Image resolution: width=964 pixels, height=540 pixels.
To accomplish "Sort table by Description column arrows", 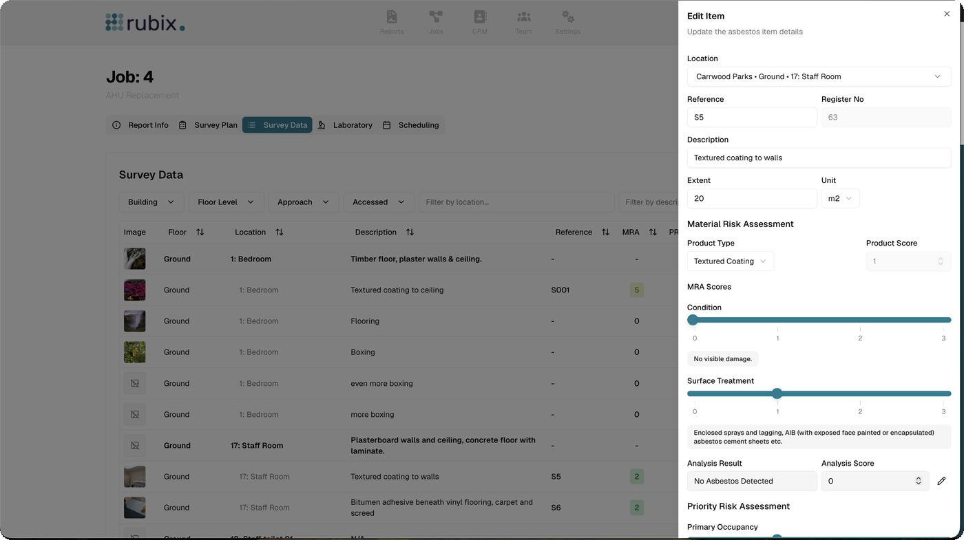I will click(x=410, y=233).
